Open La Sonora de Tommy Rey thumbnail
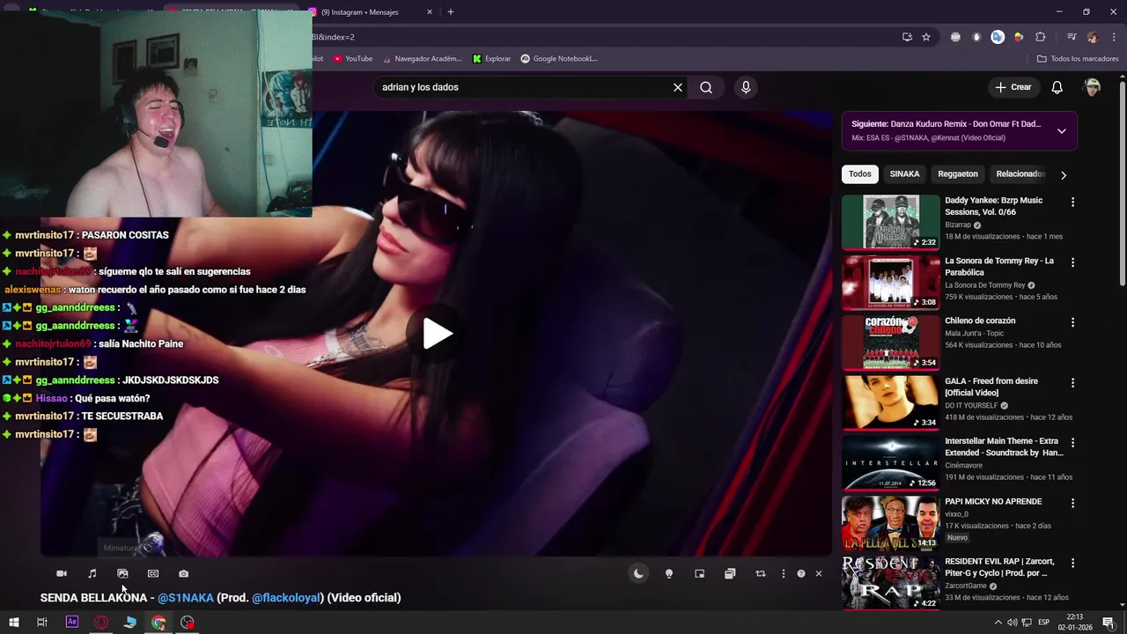The image size is (1127, 634). (x=891, y=283)
